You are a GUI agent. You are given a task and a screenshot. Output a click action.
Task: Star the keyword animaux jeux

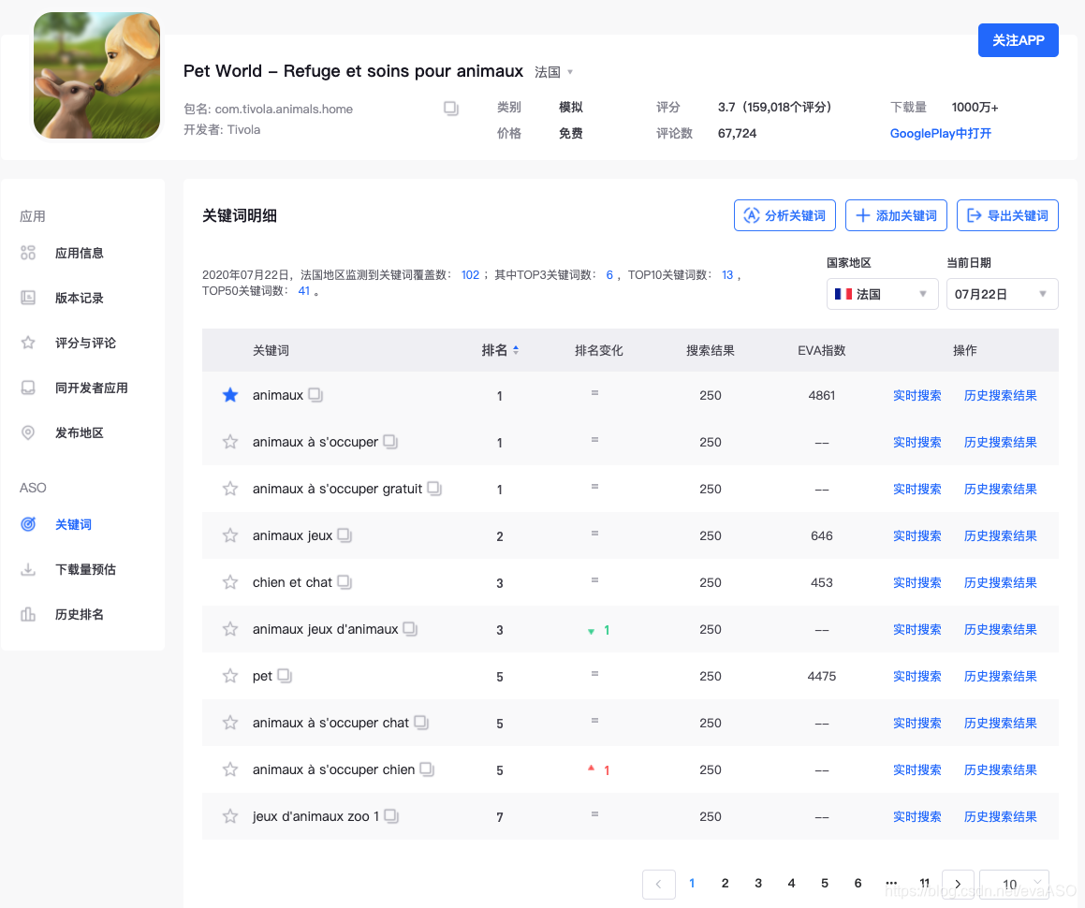(230, 535)
